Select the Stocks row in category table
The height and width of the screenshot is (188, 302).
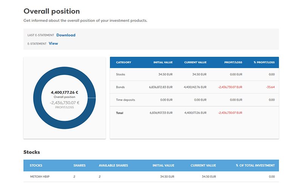pos(120,74)
